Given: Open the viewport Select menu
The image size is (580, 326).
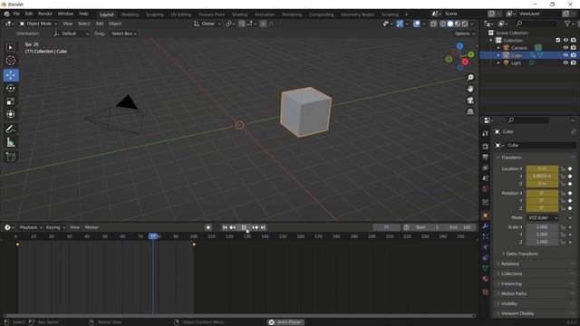Looking at the screenshot, I should (84, 24).
